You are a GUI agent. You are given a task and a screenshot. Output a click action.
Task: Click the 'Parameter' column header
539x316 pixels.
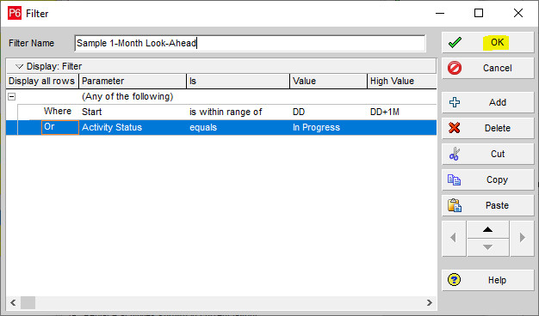pos(133,82)
